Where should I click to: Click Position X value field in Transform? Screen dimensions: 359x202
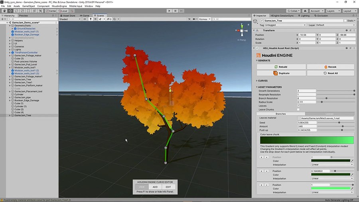coord(307,35)
